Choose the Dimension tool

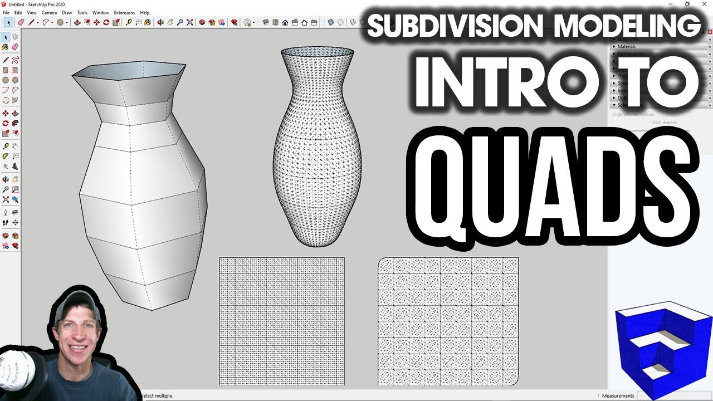point(15,145)
